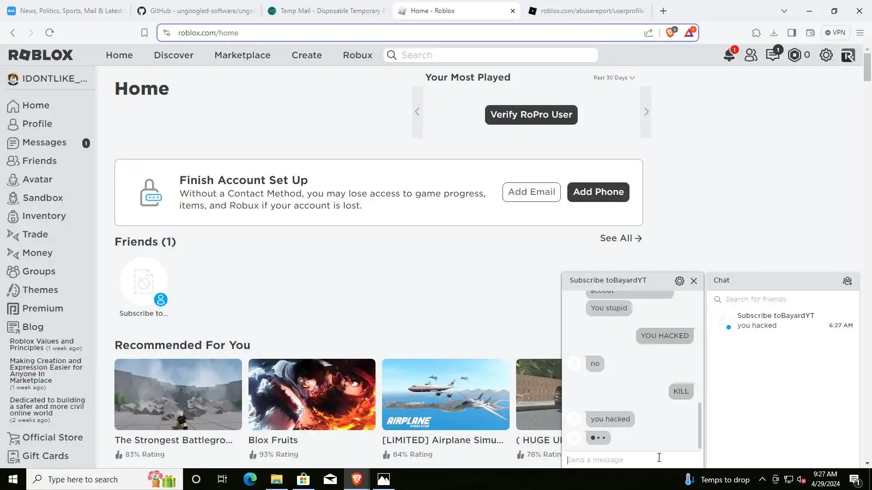Show hidden system tray icons
Image resolution: width=872 pixels, height=490 pixels.
click(x=762, y=480)
